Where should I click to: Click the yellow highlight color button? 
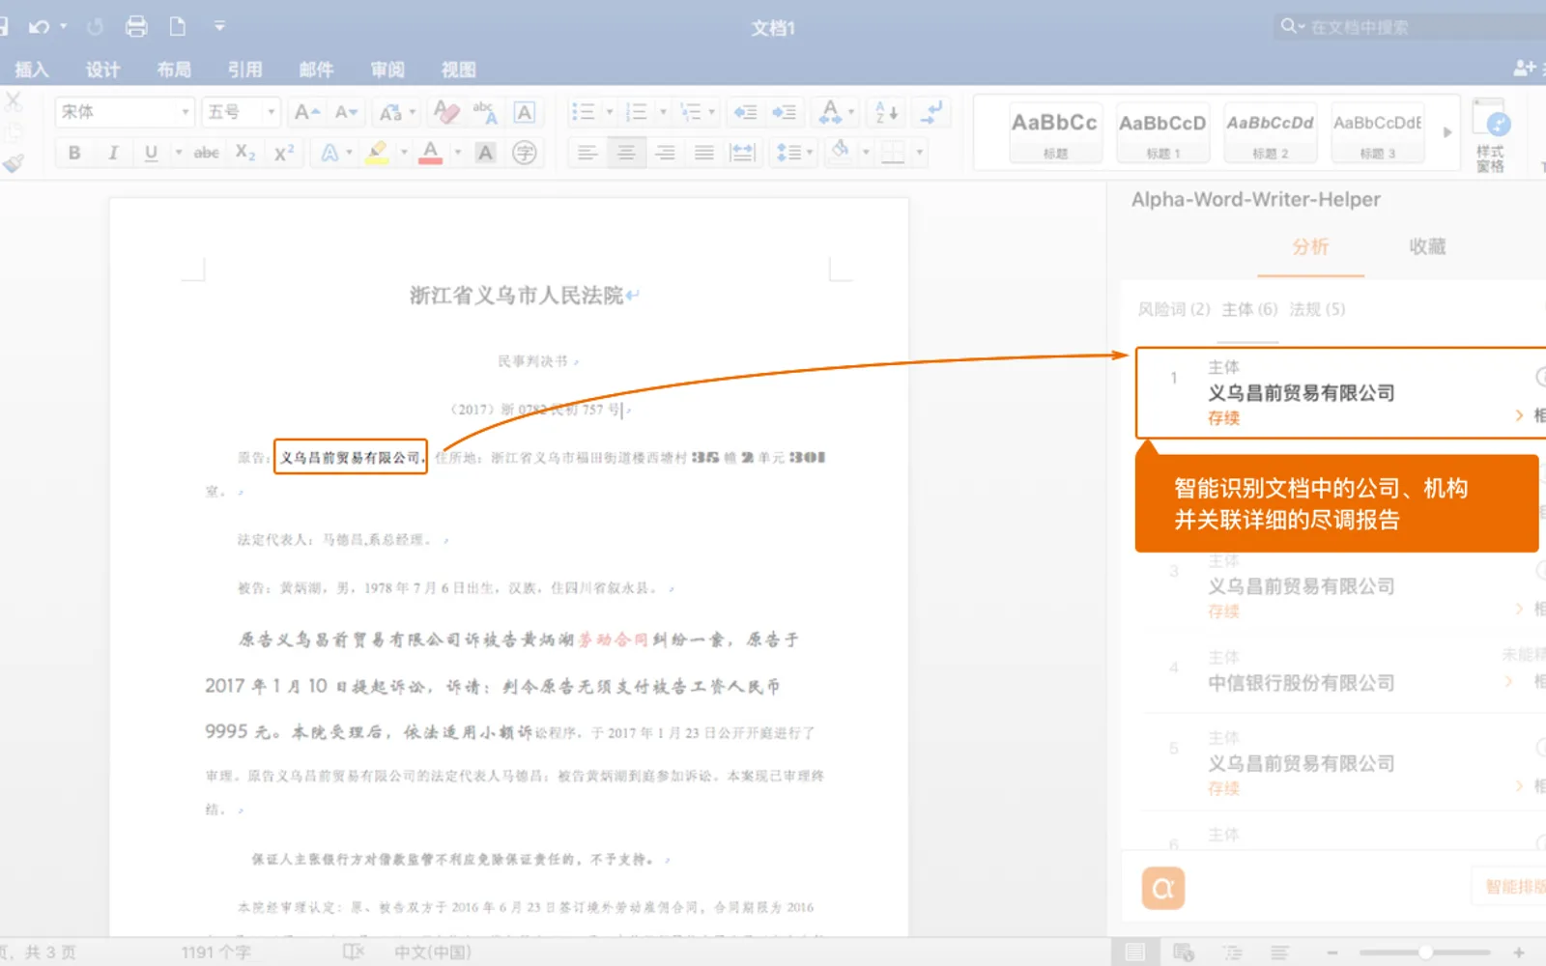tap(378, 153)
